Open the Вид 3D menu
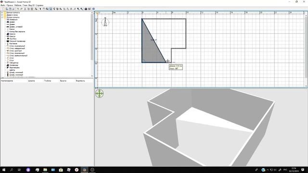Image resolution: width=308 pixels, height=173 pixels. point(31,5)
